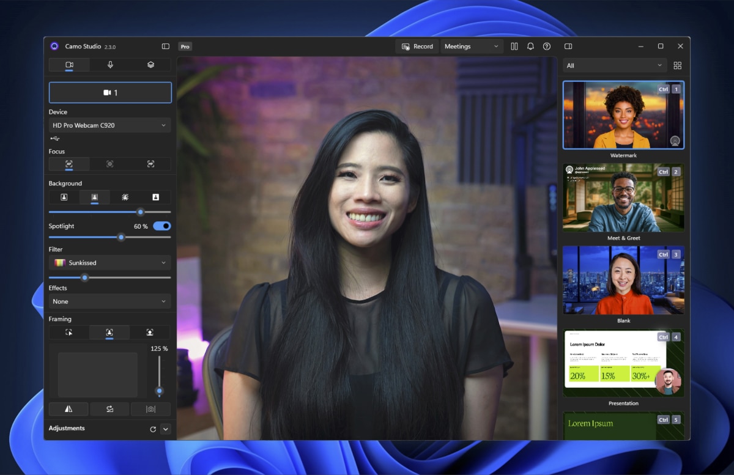Screen dimensions: 734x475
Task: Select the Blank scene thumbnail
Action: pyautogui.click(x=623, y=280)
